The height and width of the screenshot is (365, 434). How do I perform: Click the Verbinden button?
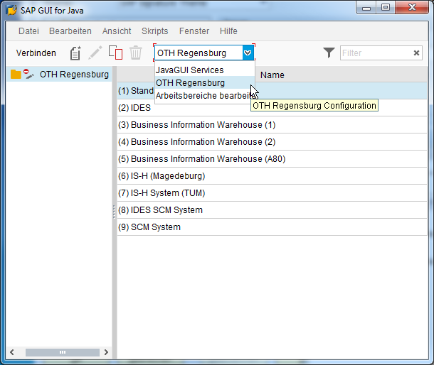36,53
